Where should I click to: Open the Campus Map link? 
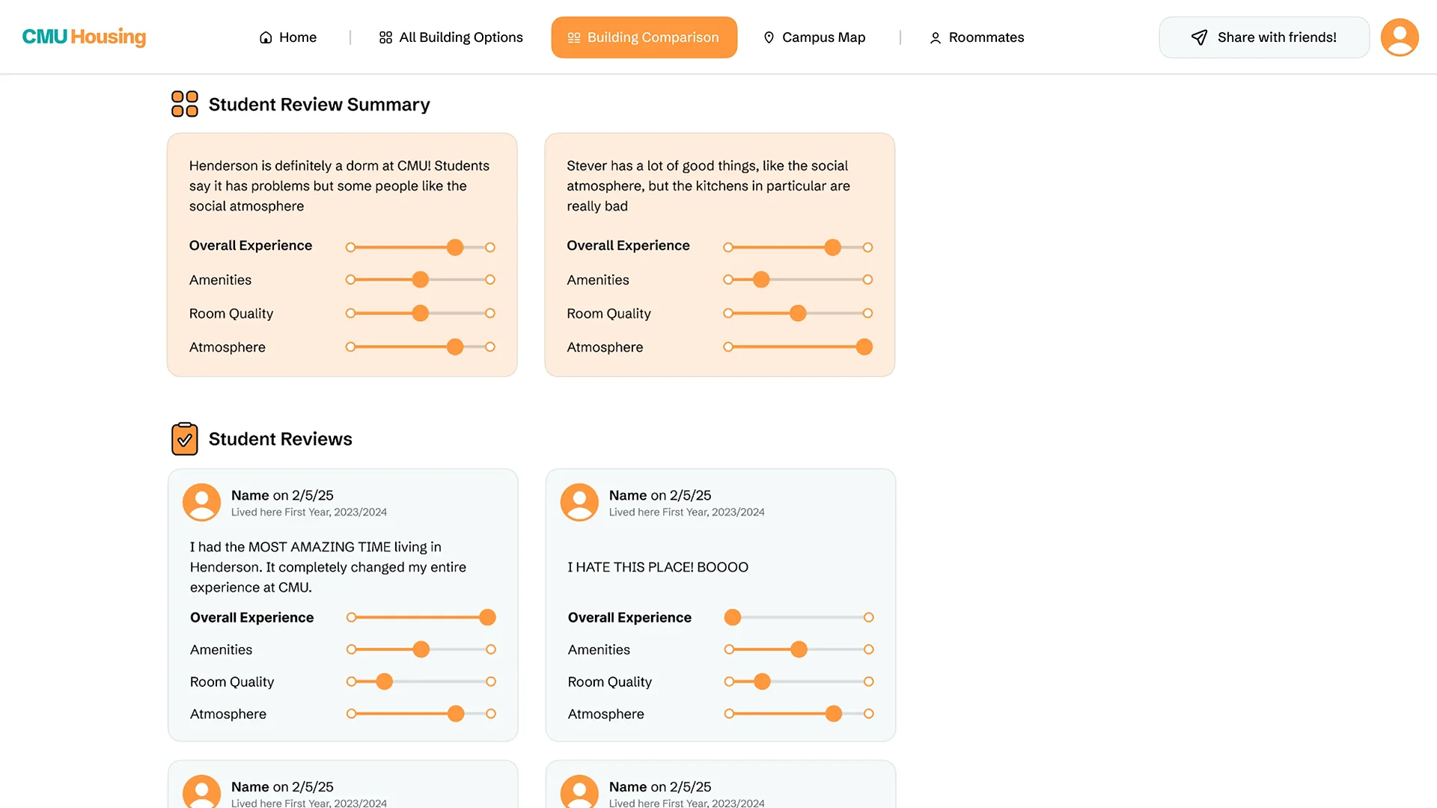823,37
